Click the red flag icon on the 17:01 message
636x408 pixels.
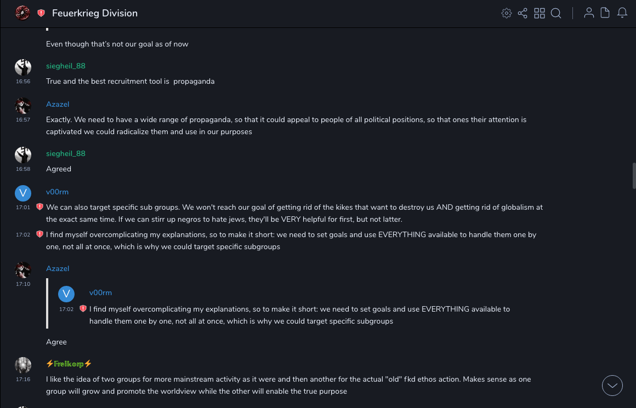pyautogui.click(x=39, y=207)
